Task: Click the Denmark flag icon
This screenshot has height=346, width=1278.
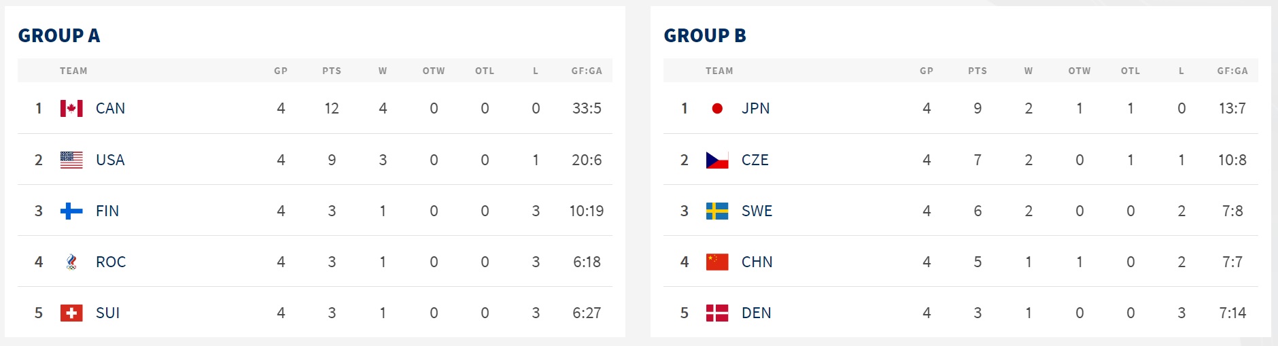Action: pyautogui.click(x=717, y=313)
